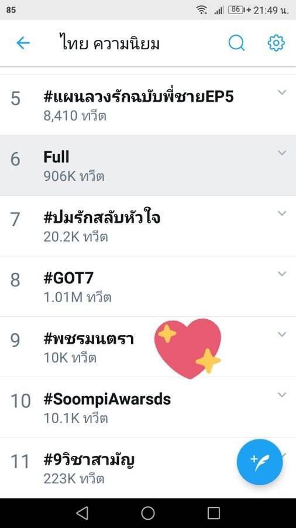Expand chevron beside #GOT7 trend
Viewport: 296px width, 528px height.
282,273
